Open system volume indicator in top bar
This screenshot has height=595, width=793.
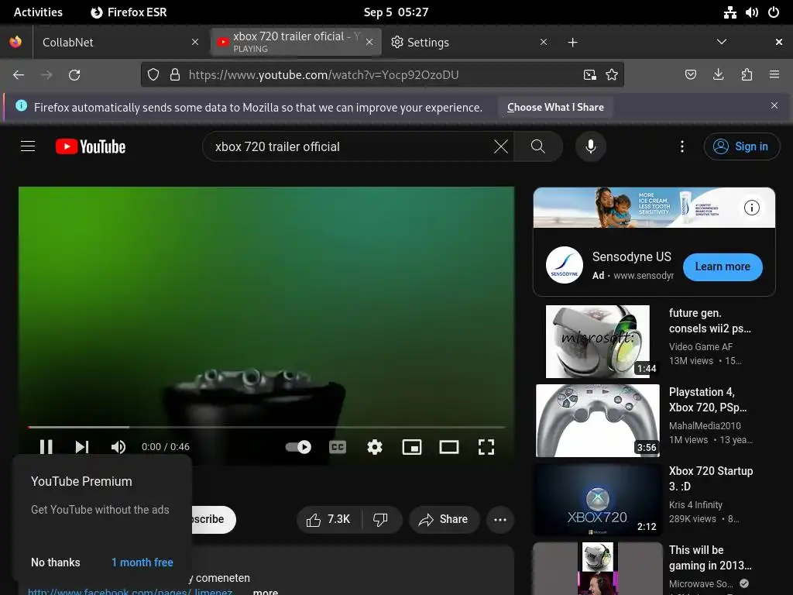(x=751, y=12)
